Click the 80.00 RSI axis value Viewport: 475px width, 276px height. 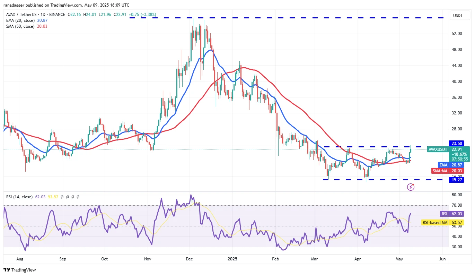457,195
